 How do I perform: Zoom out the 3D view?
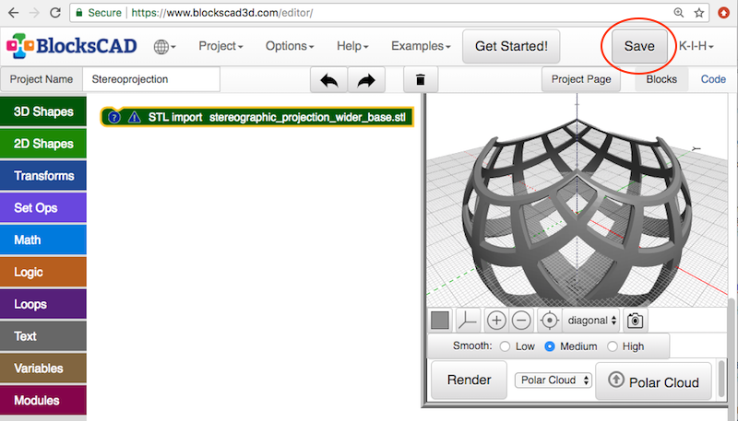coord(521,321)
